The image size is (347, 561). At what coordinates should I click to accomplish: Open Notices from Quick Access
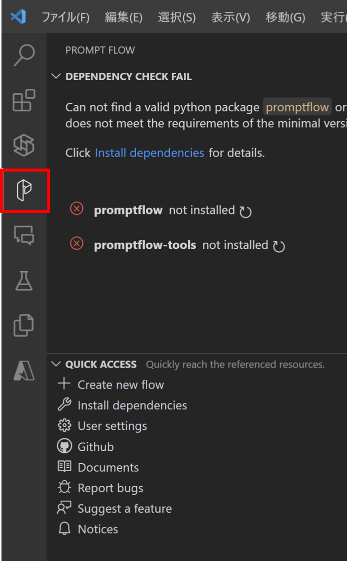(98, 529)
